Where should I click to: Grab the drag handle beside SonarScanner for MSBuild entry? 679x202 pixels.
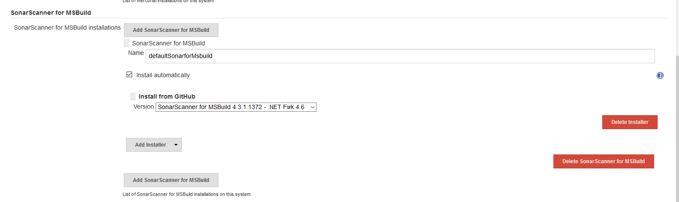pos(126,43)
